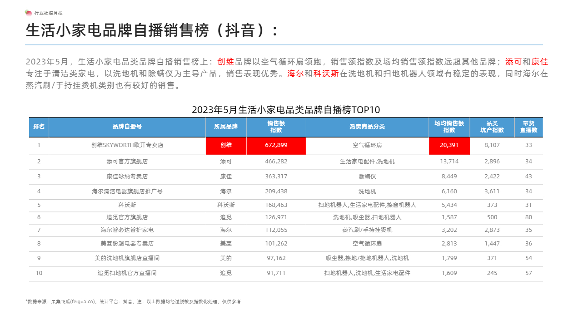Click the red 科沃斯 word in the paragraph
The image size is (568, 319).
pos(326,74)
